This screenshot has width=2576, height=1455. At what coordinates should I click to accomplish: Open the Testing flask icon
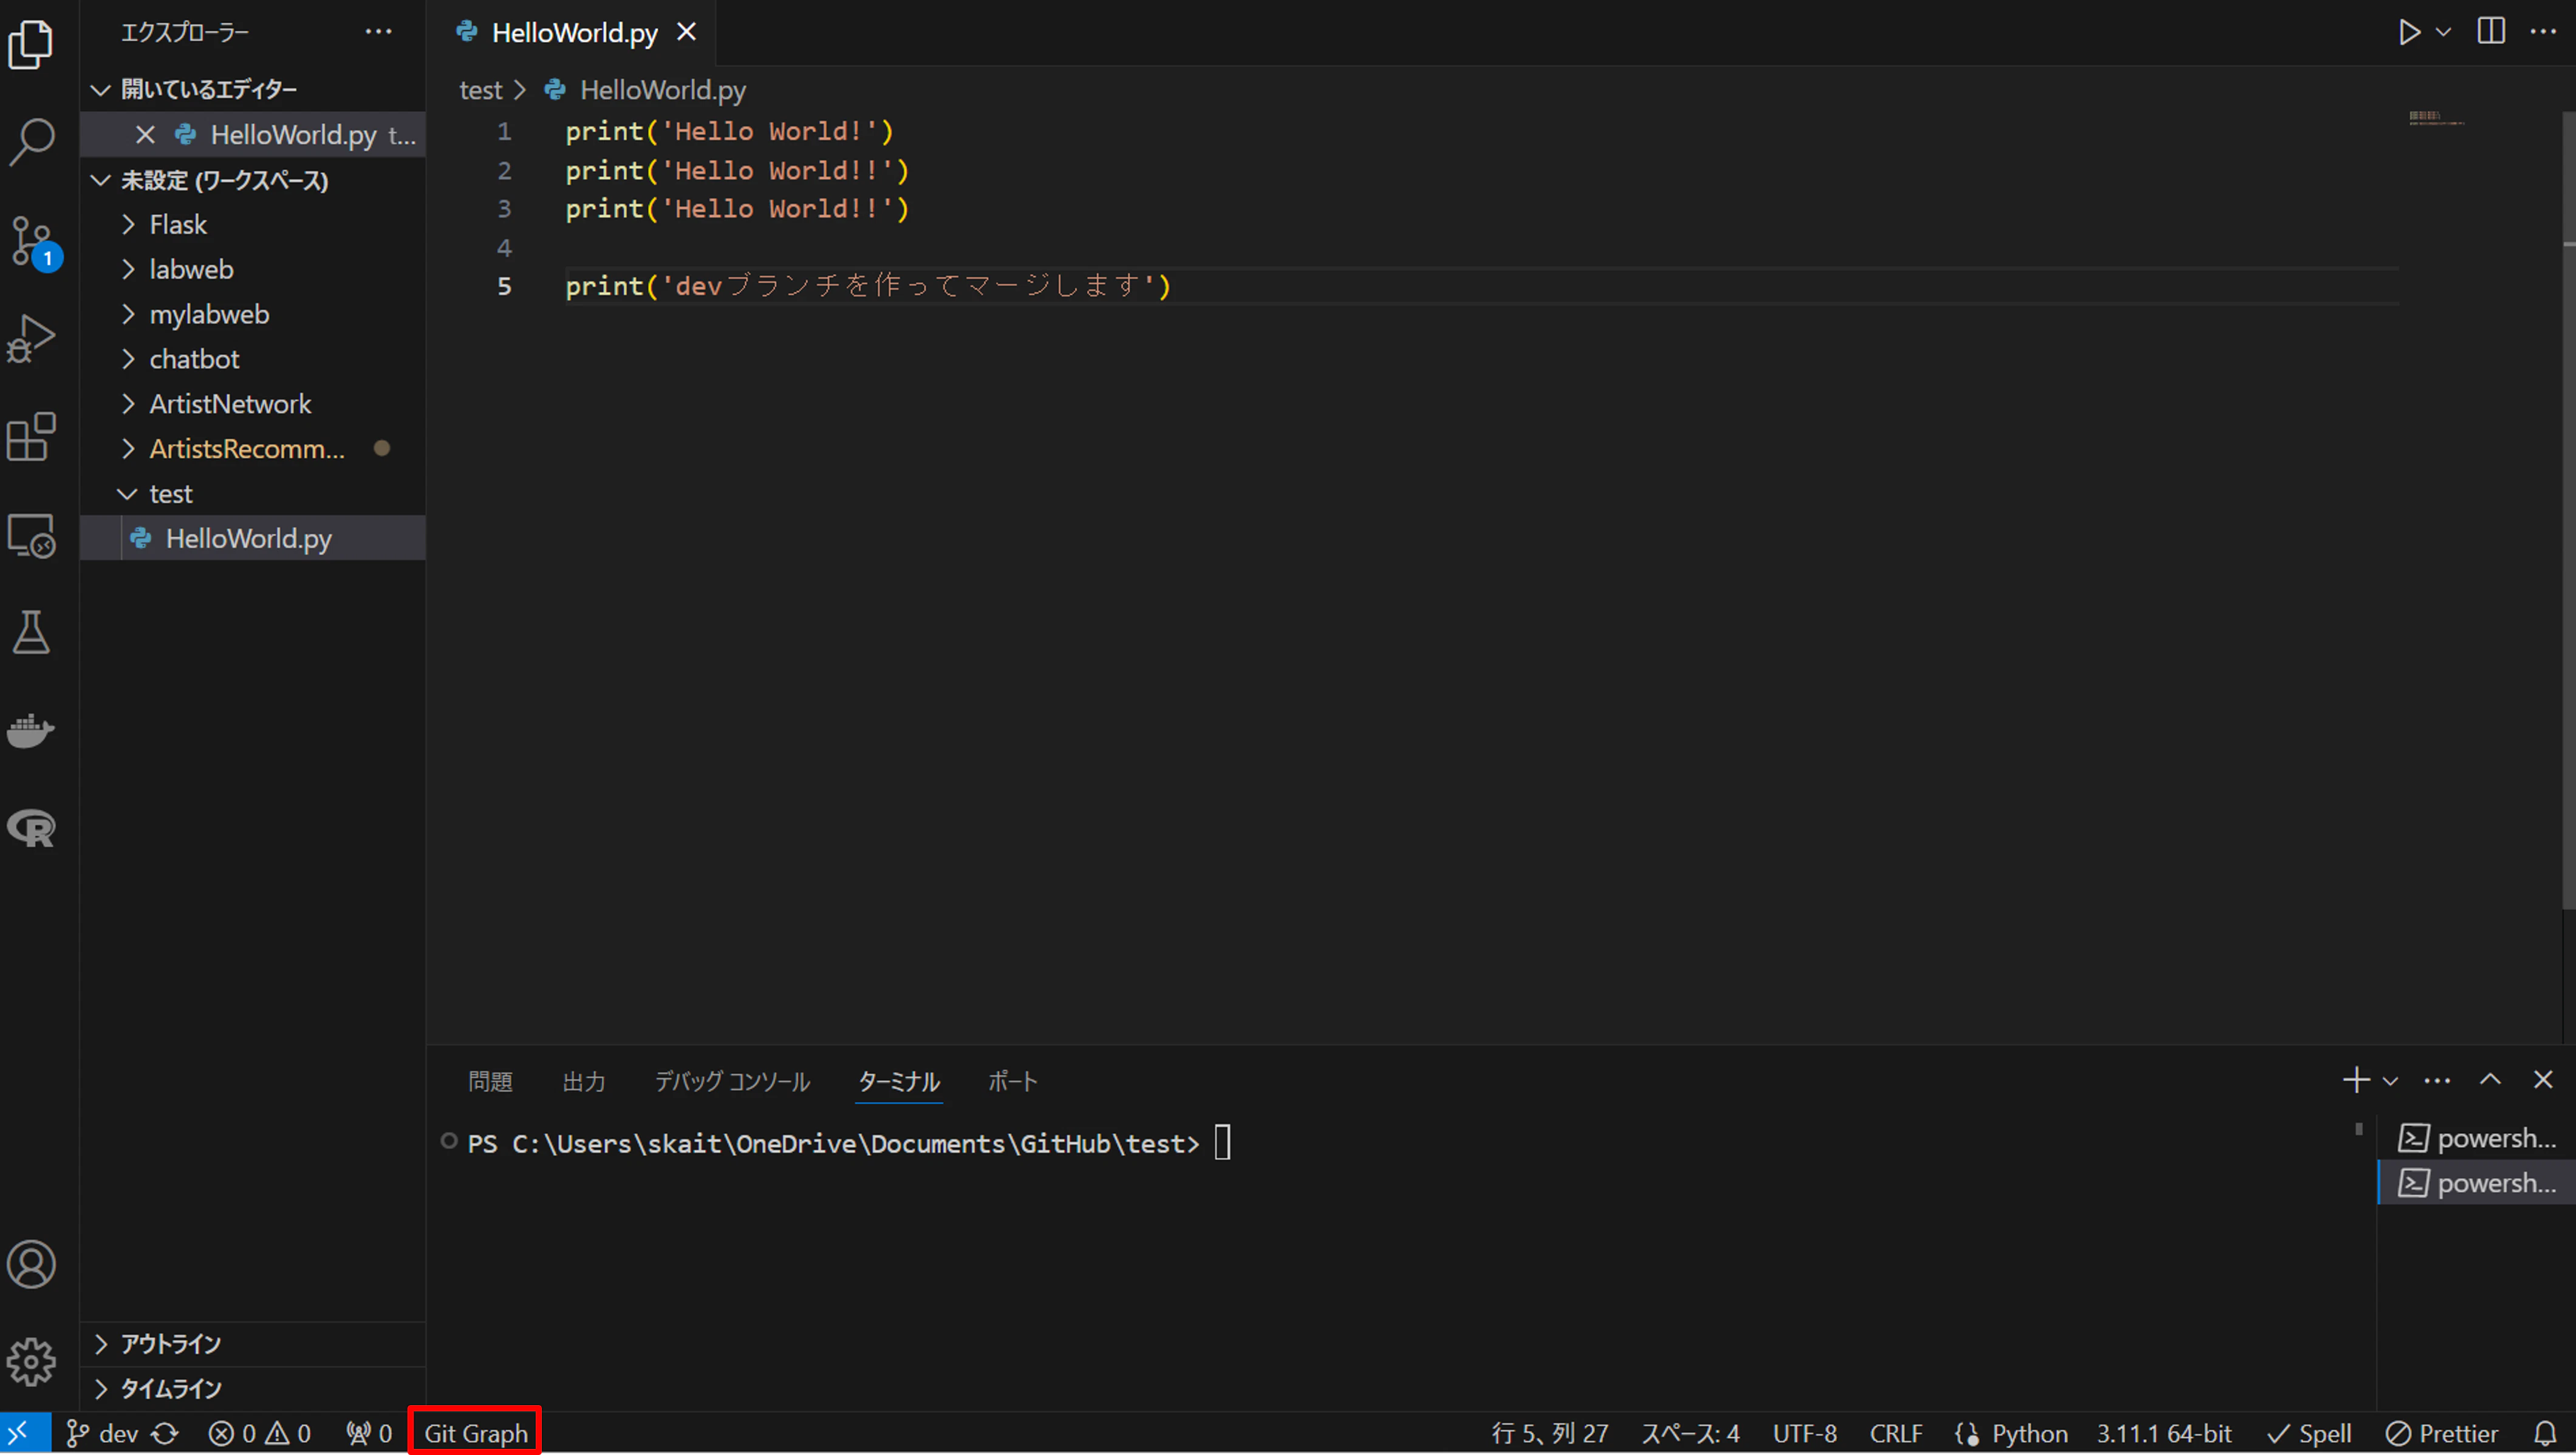31,633
